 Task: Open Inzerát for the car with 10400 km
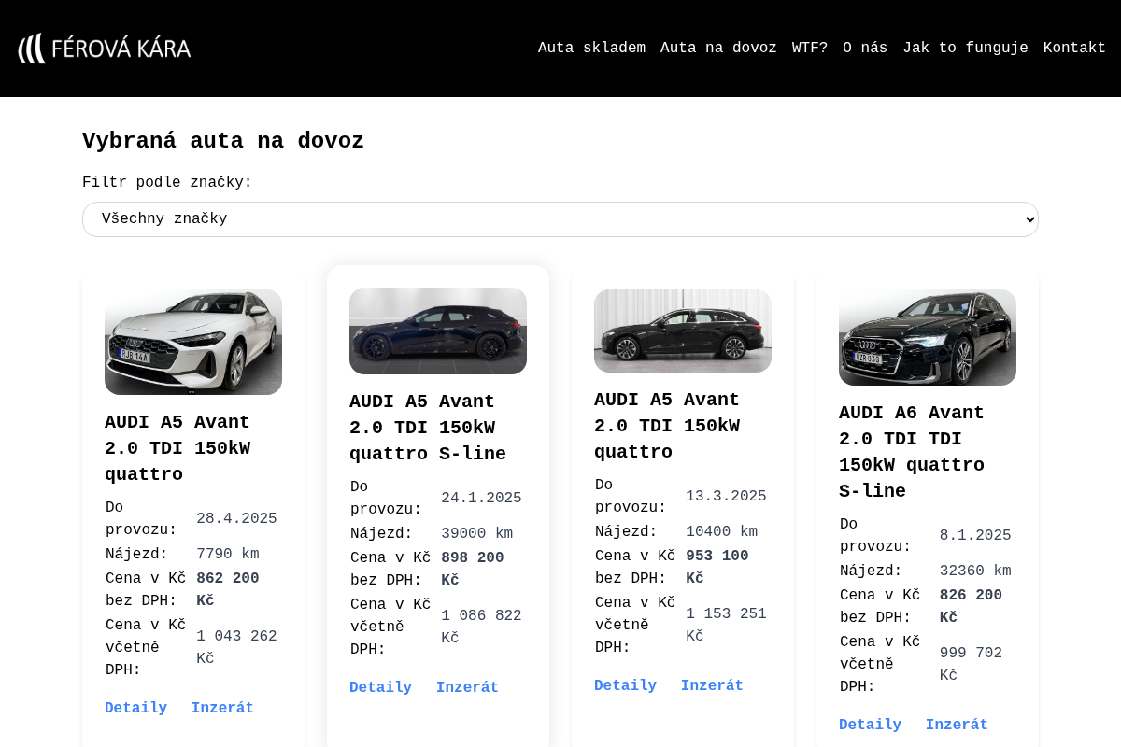click(x=712, y=686)
